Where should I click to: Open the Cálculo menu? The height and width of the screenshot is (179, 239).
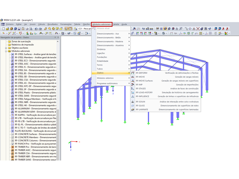(42, 24)
